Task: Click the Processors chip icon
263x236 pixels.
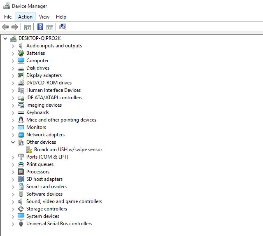Action: [x=21, y=172]
